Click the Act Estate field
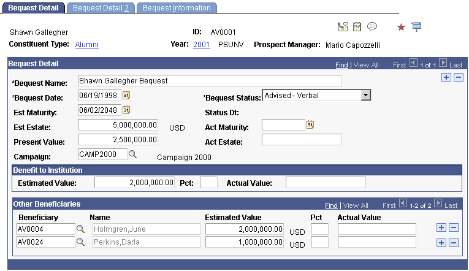The width and height of the screenshot is (469, 271). coord(302,139)
